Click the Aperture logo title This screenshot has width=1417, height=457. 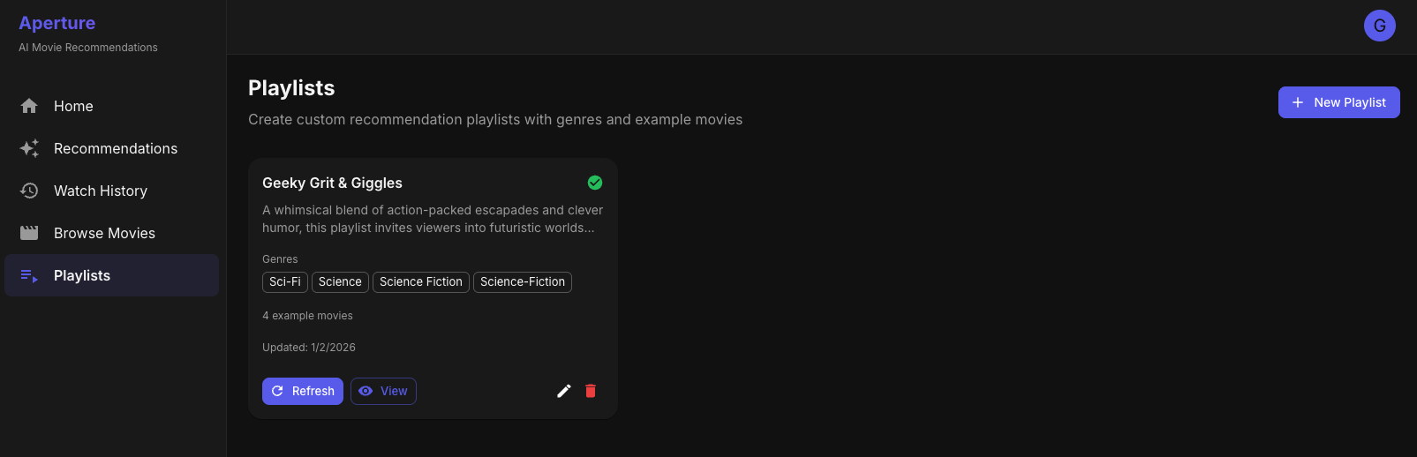57,23
